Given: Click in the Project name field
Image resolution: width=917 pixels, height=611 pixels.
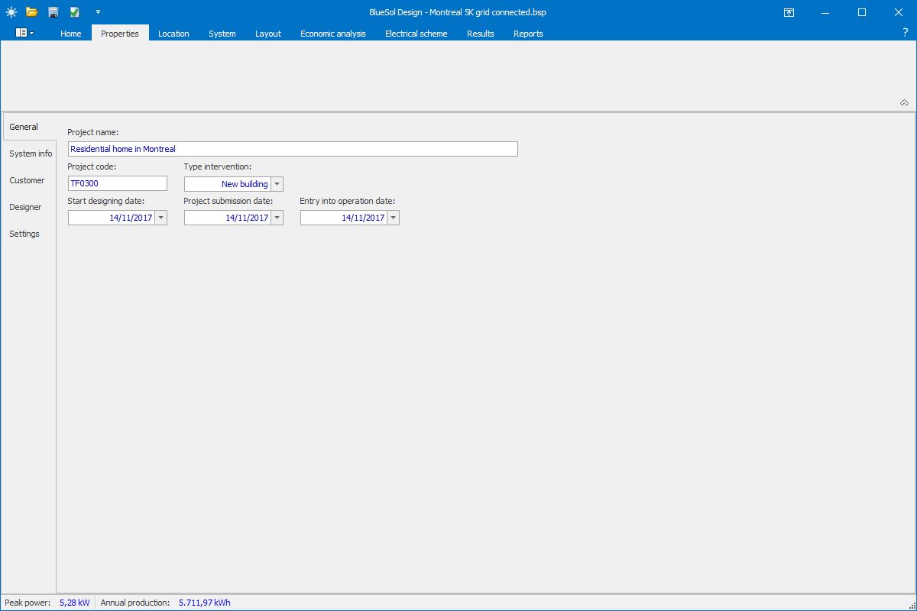Looking at the screenshot, I should pyautogui.click(x=293, y=149).
